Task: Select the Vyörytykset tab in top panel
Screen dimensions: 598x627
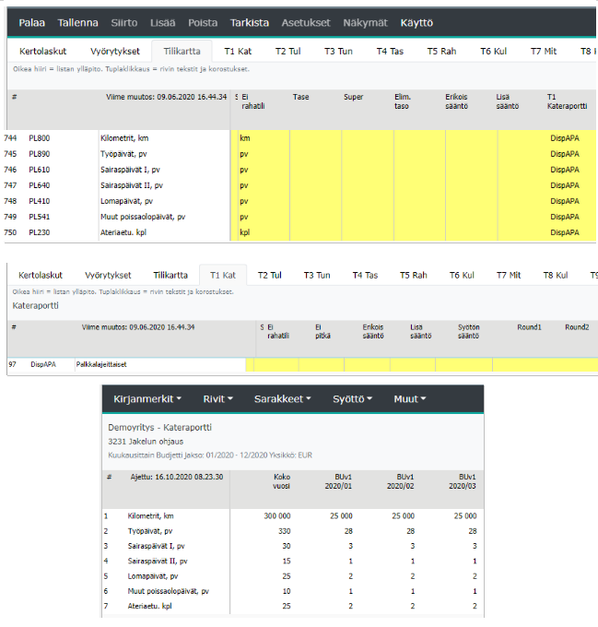Action: click(115, 51)
